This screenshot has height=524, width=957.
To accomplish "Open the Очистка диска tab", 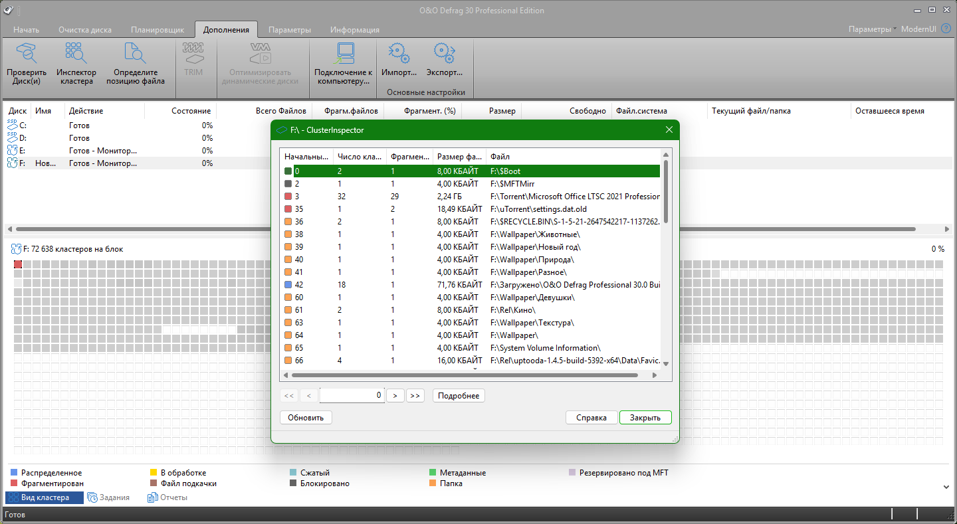I will click(85, 30).
